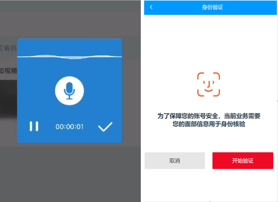Go back using the header arrow
The image size is (278, 202).
[x=151, y=7]
